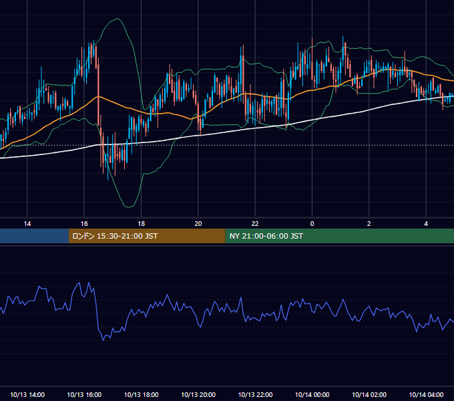The width and height of the screenshot is (454, 401).
Task: Click the ロンドン 15:30-21:00 JST session bar
Action: click(x=147, y=236)
